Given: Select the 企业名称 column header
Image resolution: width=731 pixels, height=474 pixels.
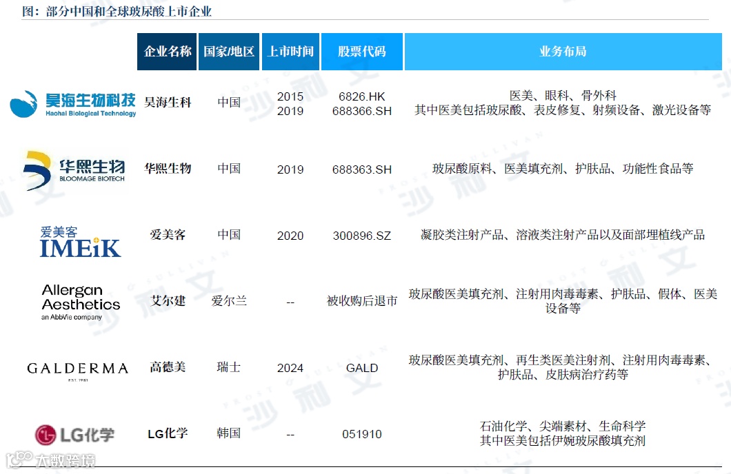Looking at the screenshot, I should pos(167,52).
